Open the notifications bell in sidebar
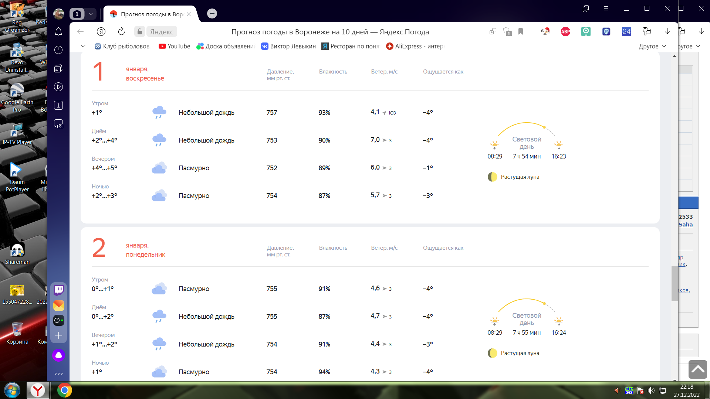 [58, 32]
